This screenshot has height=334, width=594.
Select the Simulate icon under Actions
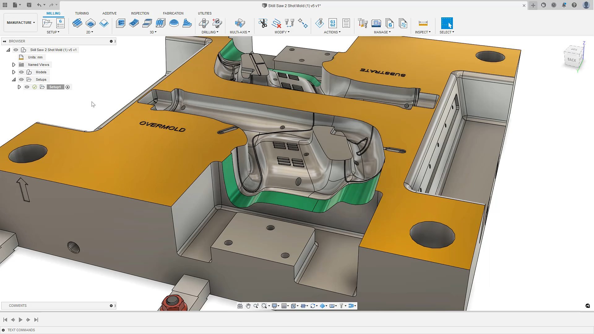click(x=320, y=23)
